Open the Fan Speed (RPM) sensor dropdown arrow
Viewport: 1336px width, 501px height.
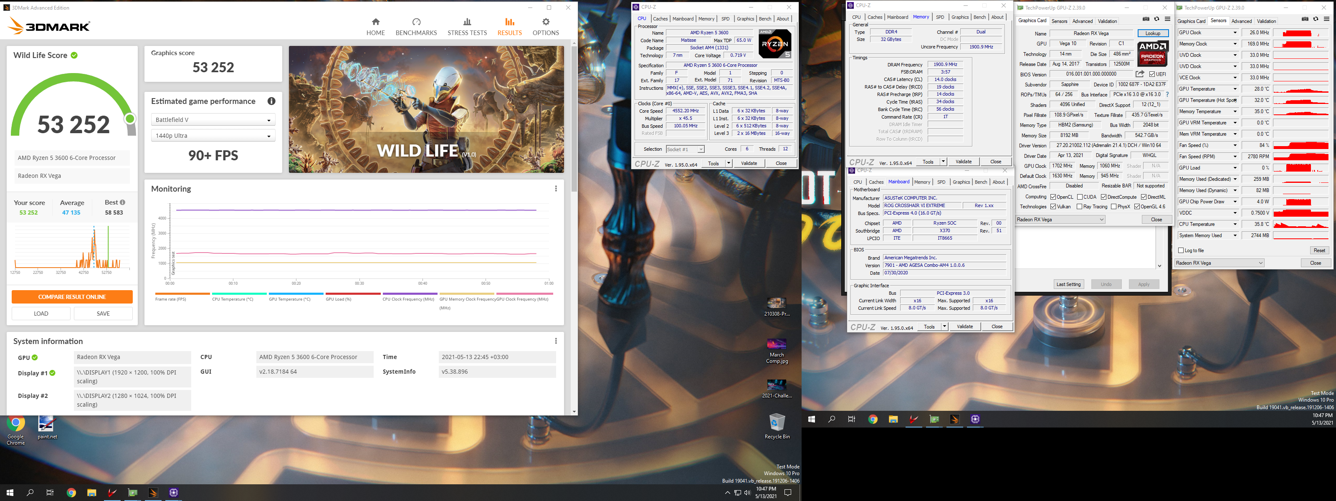[x=1235, y=157]
